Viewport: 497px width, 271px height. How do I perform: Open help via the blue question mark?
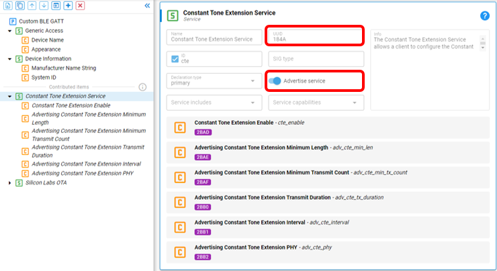(x=485, y=15)
